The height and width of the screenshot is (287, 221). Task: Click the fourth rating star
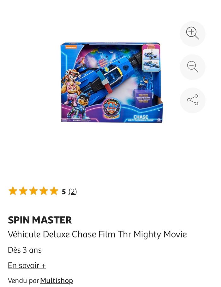44,191
